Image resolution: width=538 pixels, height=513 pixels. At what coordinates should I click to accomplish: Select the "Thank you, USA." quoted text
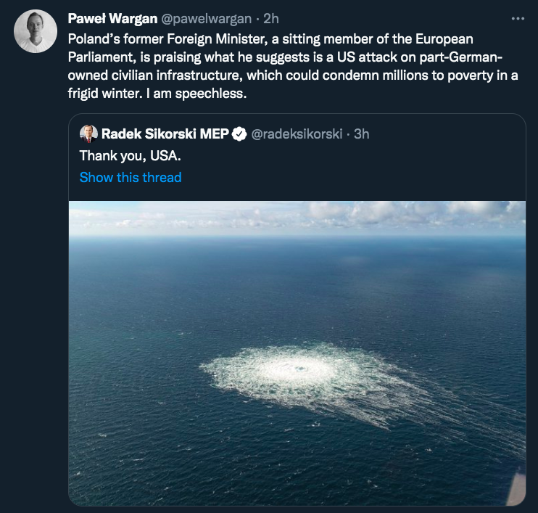coord(120,155)
